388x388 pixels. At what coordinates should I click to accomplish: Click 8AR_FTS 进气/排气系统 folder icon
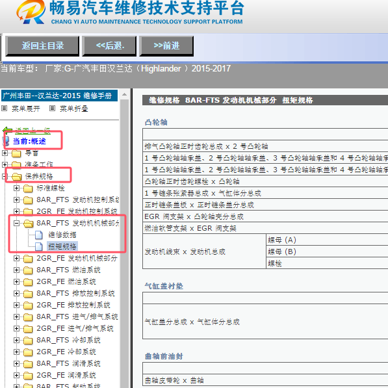click(28, 317)
